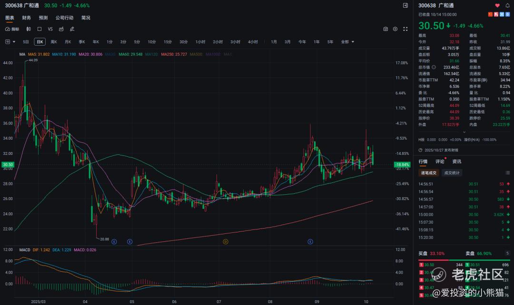Change order book depth level 5
This screenshot has width=514, height=305.
tap(507, 253)
